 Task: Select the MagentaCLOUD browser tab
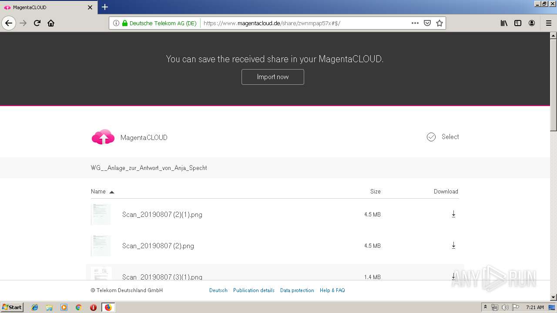(48, 7)
